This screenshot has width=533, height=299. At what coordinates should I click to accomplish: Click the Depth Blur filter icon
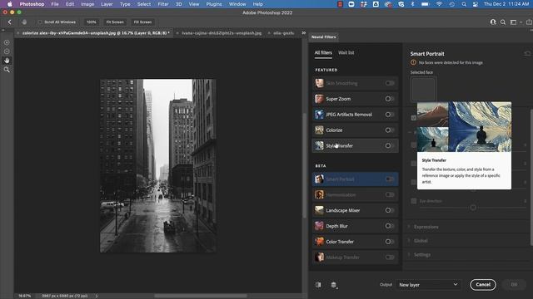[x=319, y=226]
